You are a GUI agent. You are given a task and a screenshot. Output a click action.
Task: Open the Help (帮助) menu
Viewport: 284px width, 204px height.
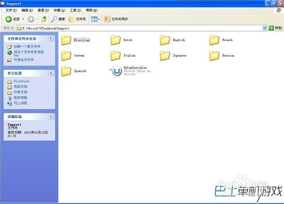[92, 10]
